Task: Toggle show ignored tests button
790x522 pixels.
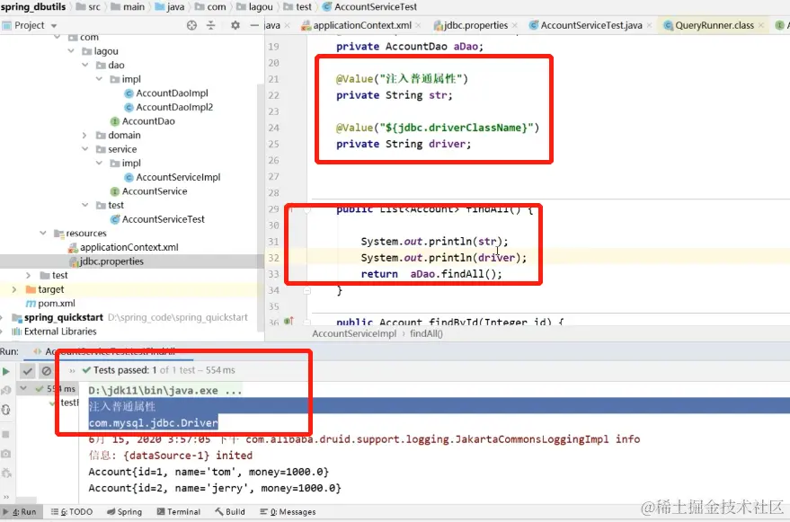Action: tap(47, 371)
